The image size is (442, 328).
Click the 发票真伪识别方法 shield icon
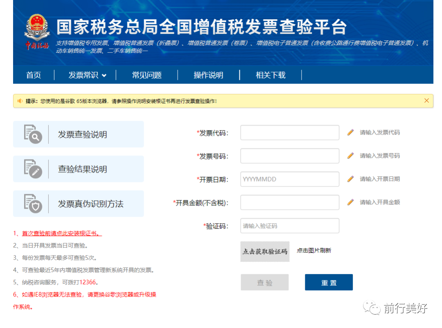33,204
